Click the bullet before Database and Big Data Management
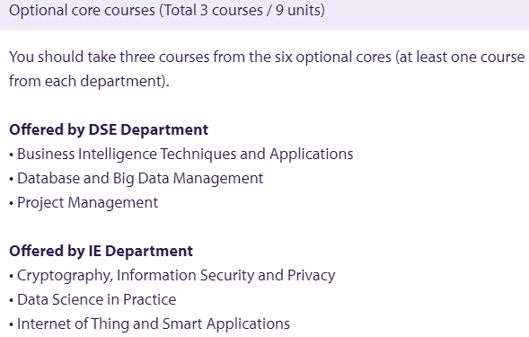529x337 pixels. (12, 180)
